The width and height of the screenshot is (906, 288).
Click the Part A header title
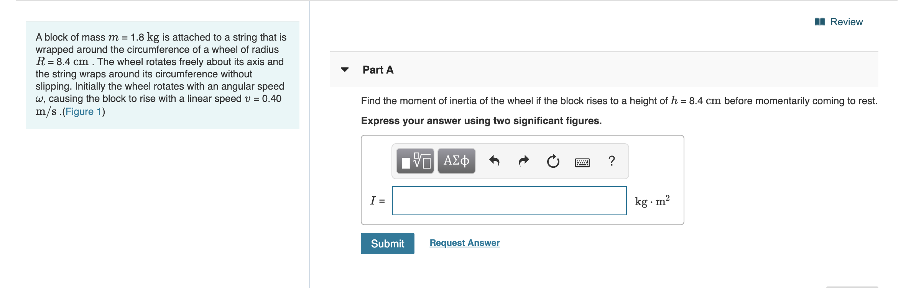click(x=378, y=70)
